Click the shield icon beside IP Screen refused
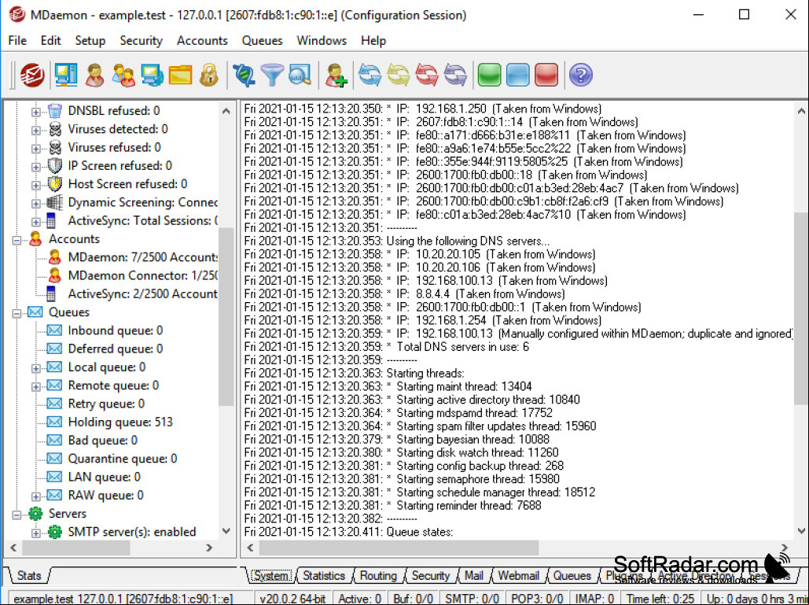This screenshot has height=605, width=809. pyautogui.click(x=55, y=166)
